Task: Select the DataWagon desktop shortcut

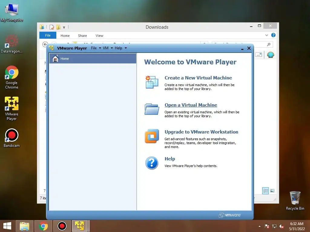Action: (x=12, y=44)
